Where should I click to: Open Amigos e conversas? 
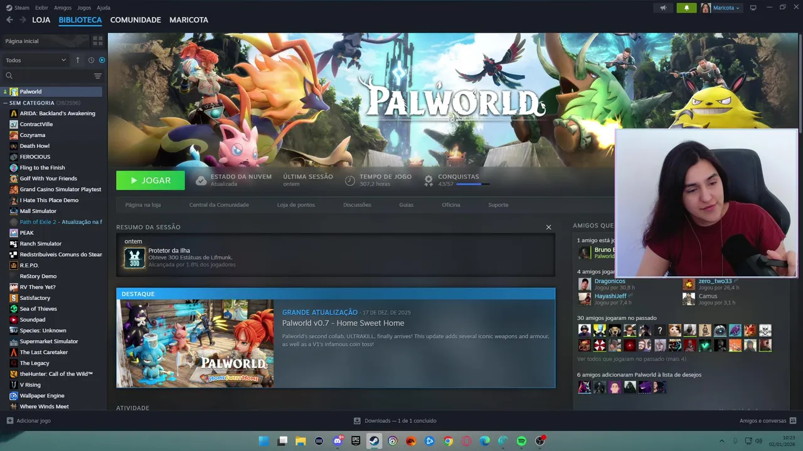[768, 421]
